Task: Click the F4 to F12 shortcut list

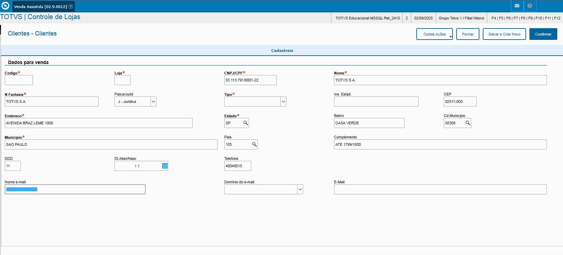Action: point(526,18)
